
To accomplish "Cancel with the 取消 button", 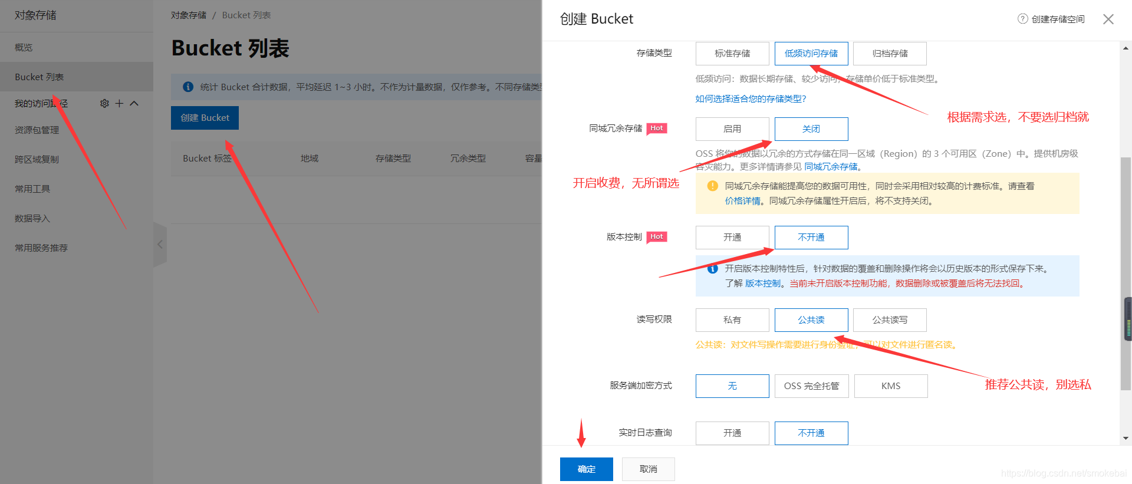I will [649, 469].
